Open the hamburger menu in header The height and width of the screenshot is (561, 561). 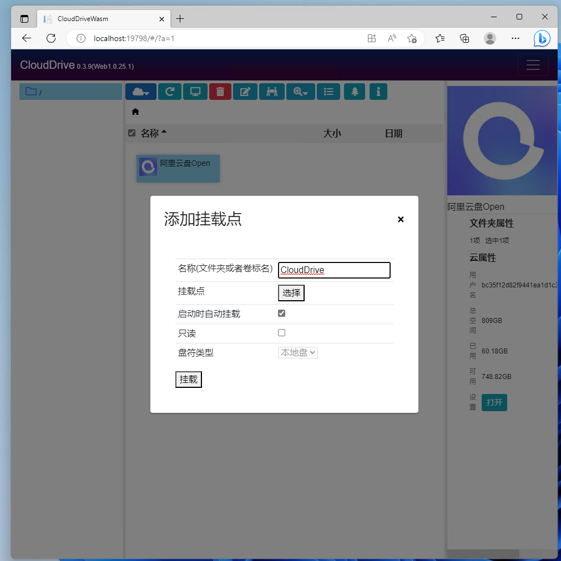[533, 65]
